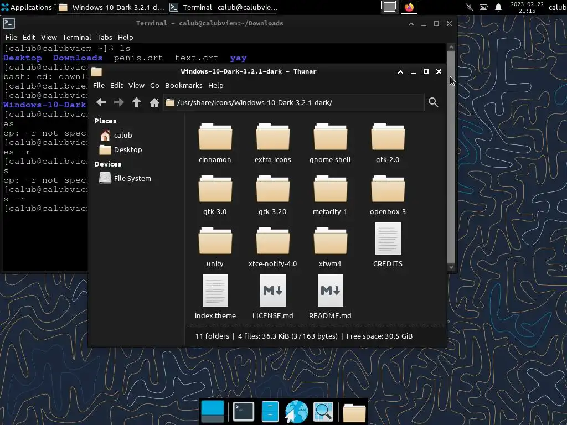The width and height of the screenshot is (567, 425).
Task: Select the unity folder
Action: 215,247
